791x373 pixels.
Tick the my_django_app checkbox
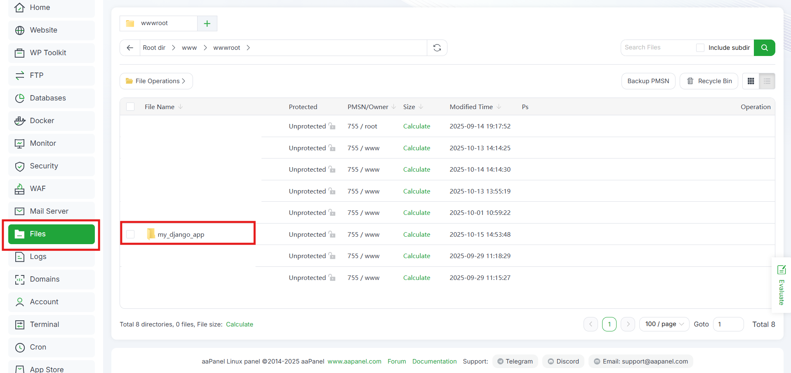(130, 234)
